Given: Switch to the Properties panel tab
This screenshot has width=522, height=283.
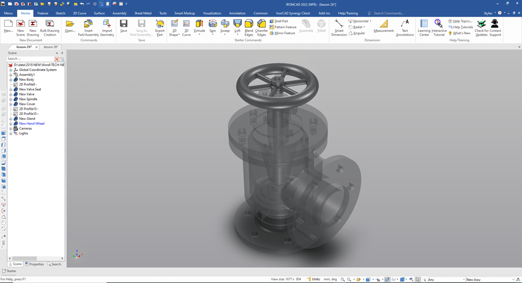Looking at the screenshot, I should click(34, 264).
